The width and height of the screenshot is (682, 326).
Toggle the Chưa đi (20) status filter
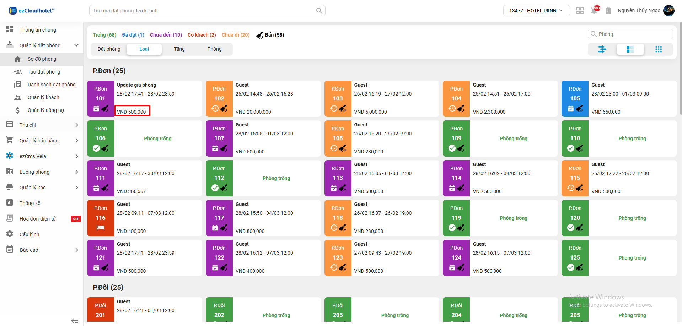point(235,35)
